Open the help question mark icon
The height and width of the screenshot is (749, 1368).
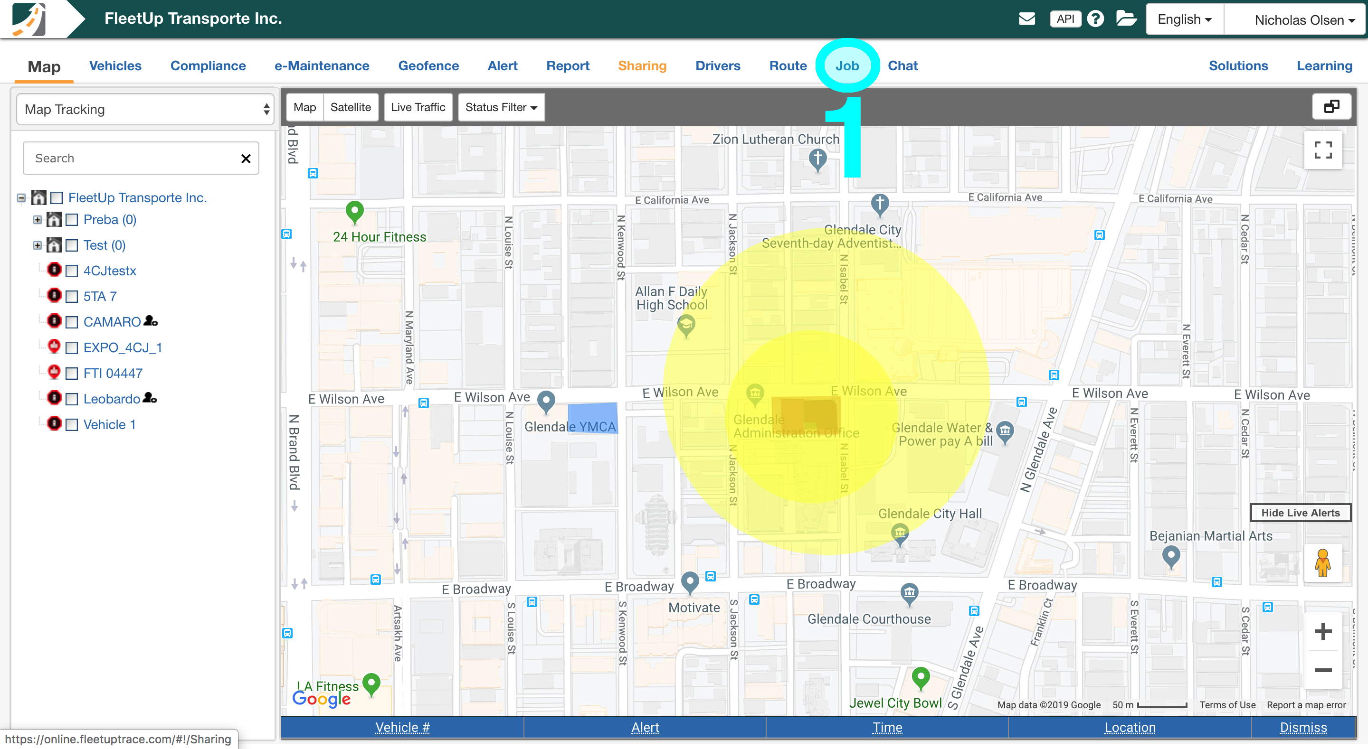[x=1095, y=19]
